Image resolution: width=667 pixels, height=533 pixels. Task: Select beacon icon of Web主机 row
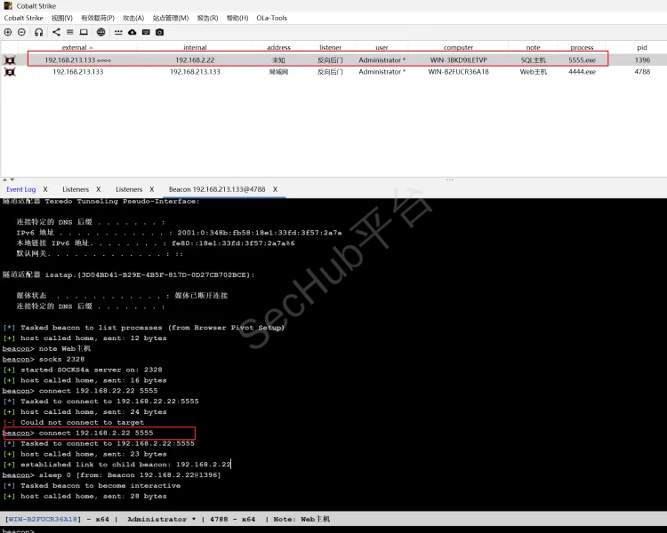tap(10, 72)
